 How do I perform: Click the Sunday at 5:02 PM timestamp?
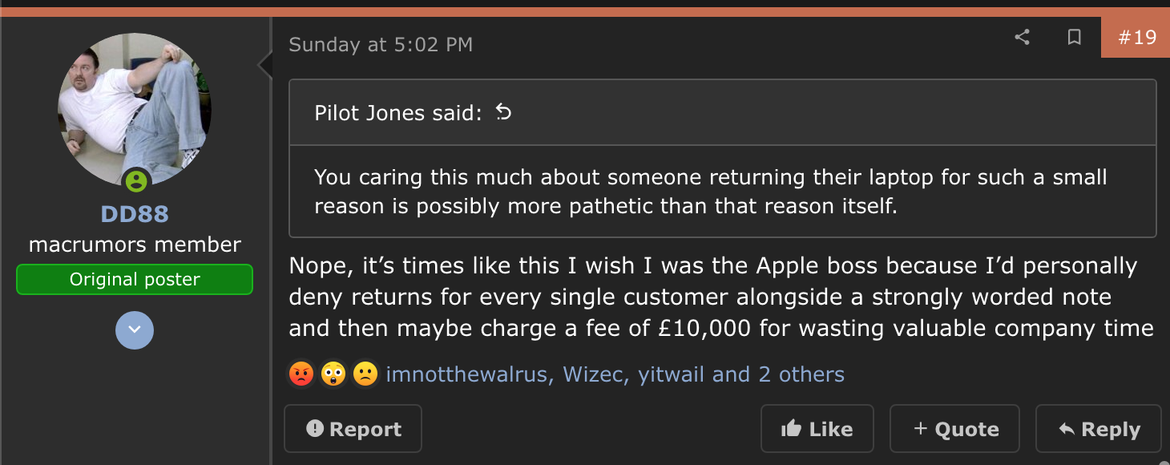click(x=381, y=44)
